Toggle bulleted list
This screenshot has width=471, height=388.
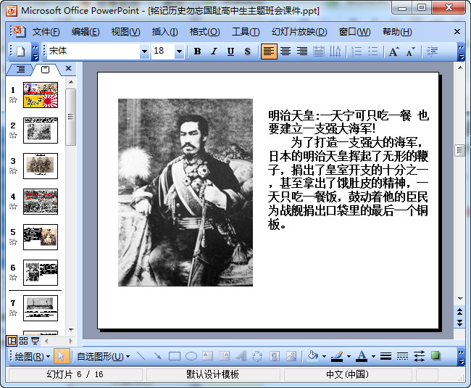372,51
